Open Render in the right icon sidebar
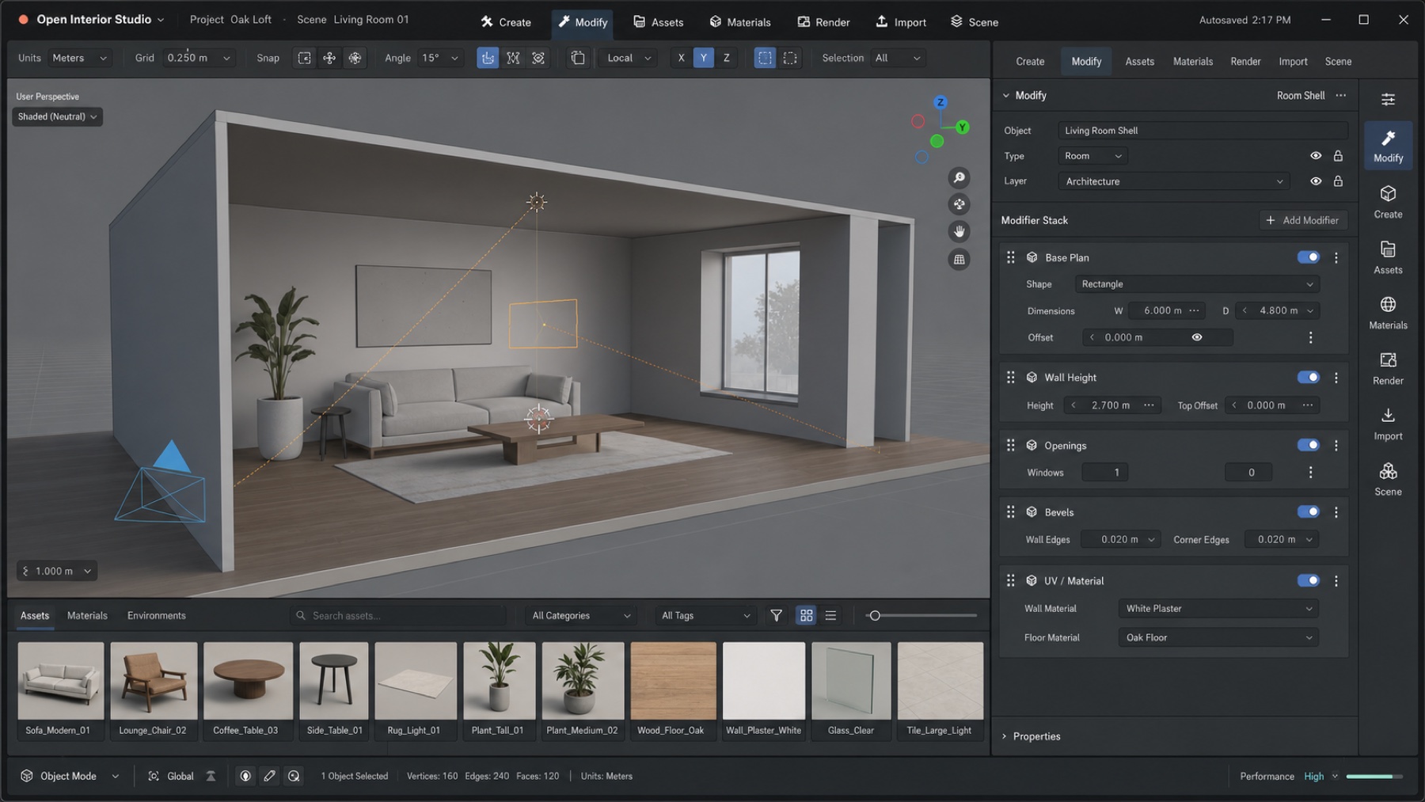 tap(1388, 368)
